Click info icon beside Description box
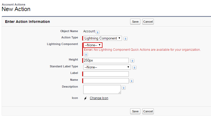The image size is (211, 136). 124,88
